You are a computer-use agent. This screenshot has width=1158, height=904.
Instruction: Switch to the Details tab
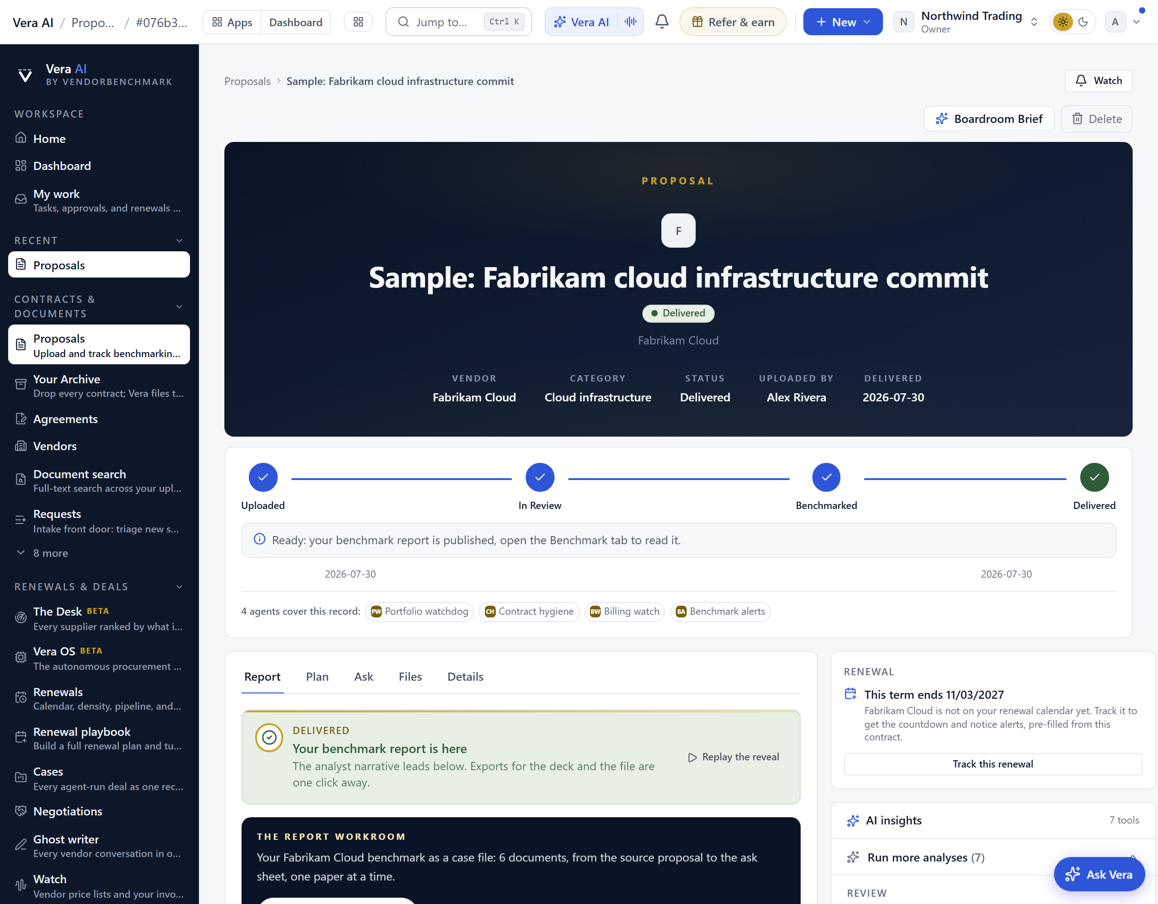465,677
